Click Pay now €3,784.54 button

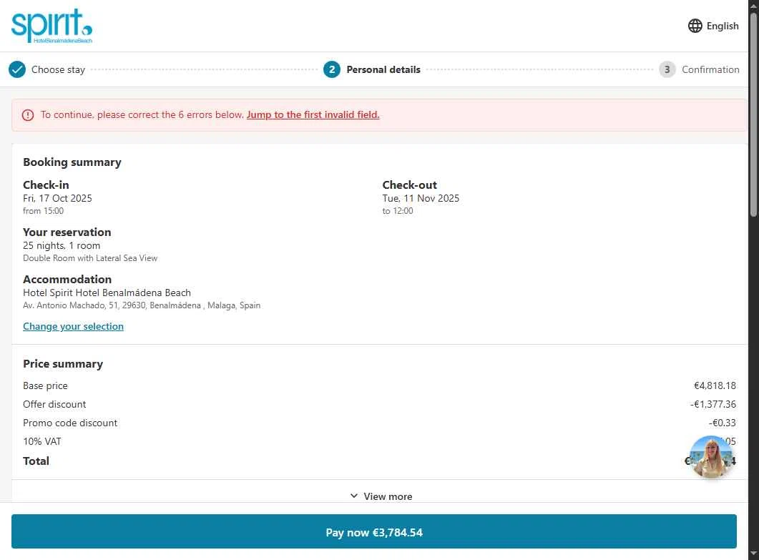373,532
